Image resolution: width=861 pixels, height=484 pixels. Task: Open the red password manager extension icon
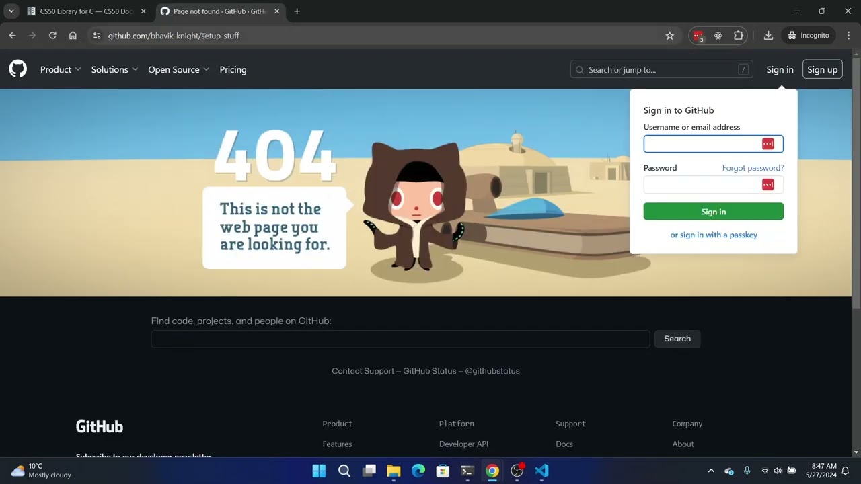[698, 36]
